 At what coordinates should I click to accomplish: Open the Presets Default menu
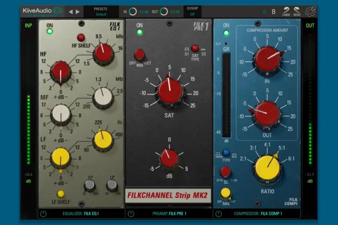pyautogui.click(x=101, y=12)
